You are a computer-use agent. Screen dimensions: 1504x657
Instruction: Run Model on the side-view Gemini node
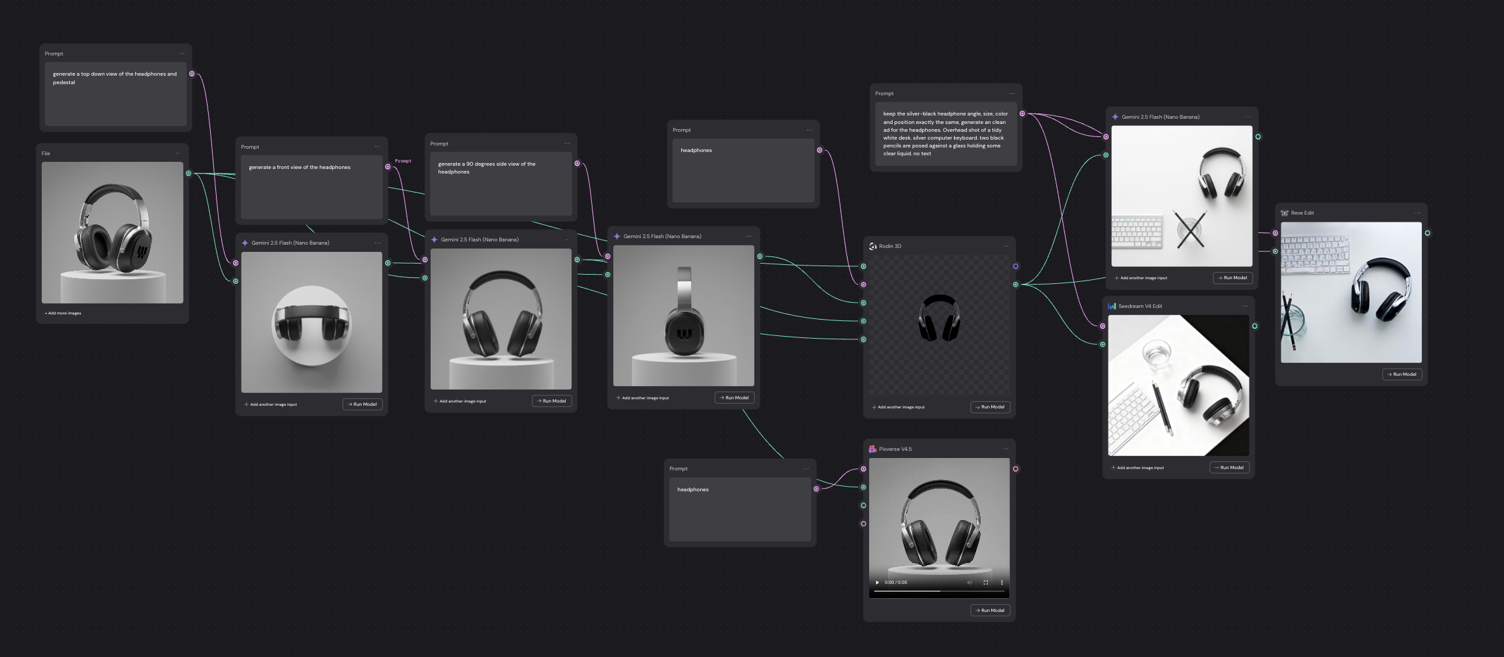point(735,398)
